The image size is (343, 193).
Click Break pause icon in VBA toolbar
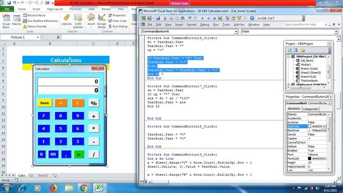click(208, 18)
